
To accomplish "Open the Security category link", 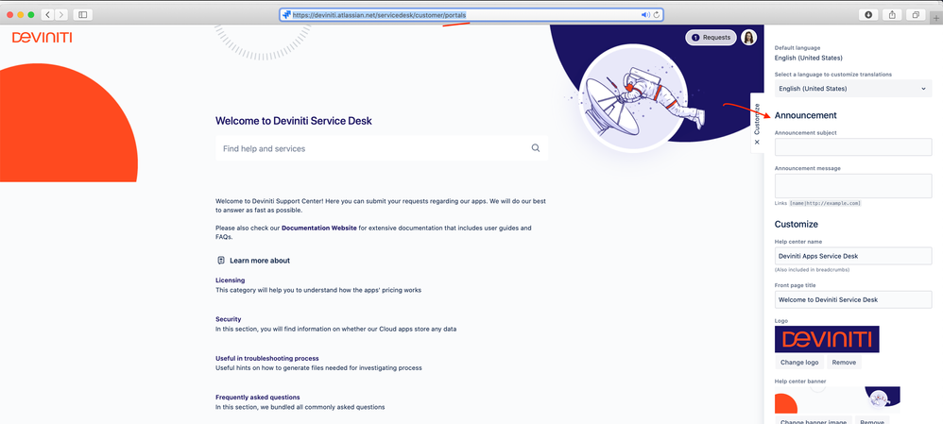I will point(228,319).
